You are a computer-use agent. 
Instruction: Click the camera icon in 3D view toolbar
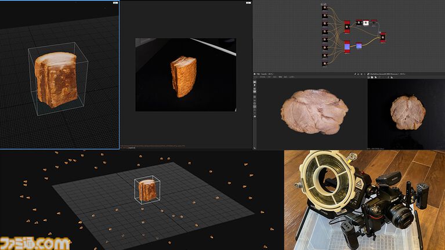(255, 82)
